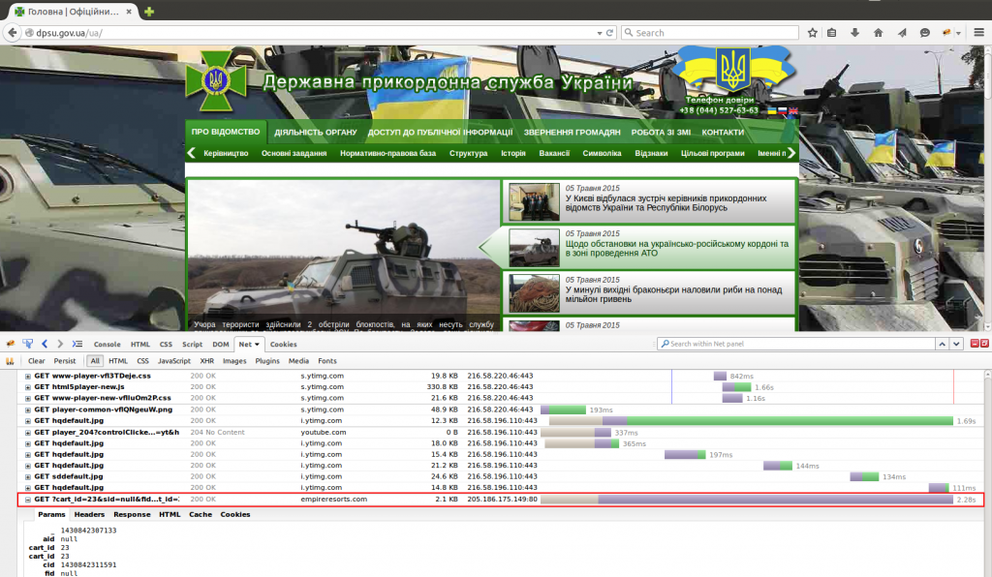The height and width of the screenshot is (577, 992).
Task: Open the ВАКАНСІЇ link in site navigation
Action: click(554, 153)
